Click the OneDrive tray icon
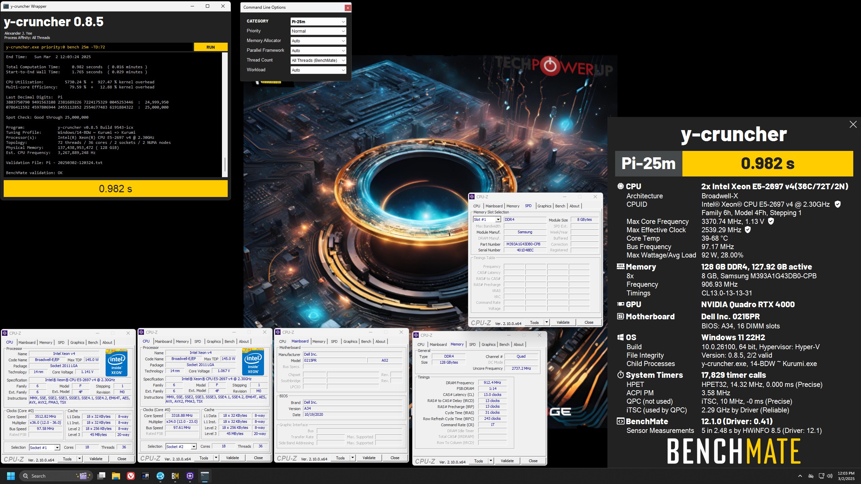 click(x=811, y=476)
